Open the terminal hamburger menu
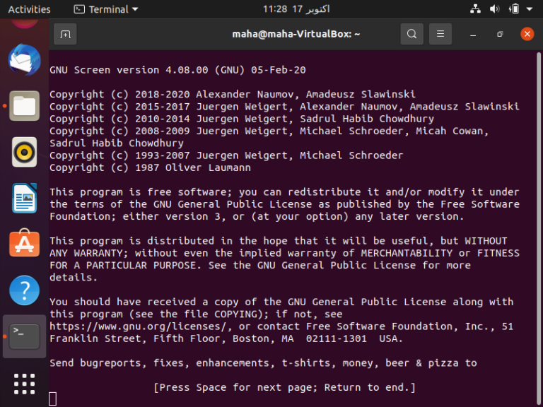Image resolution: width=543 pixels, height=407 pixels. (440, 34)
